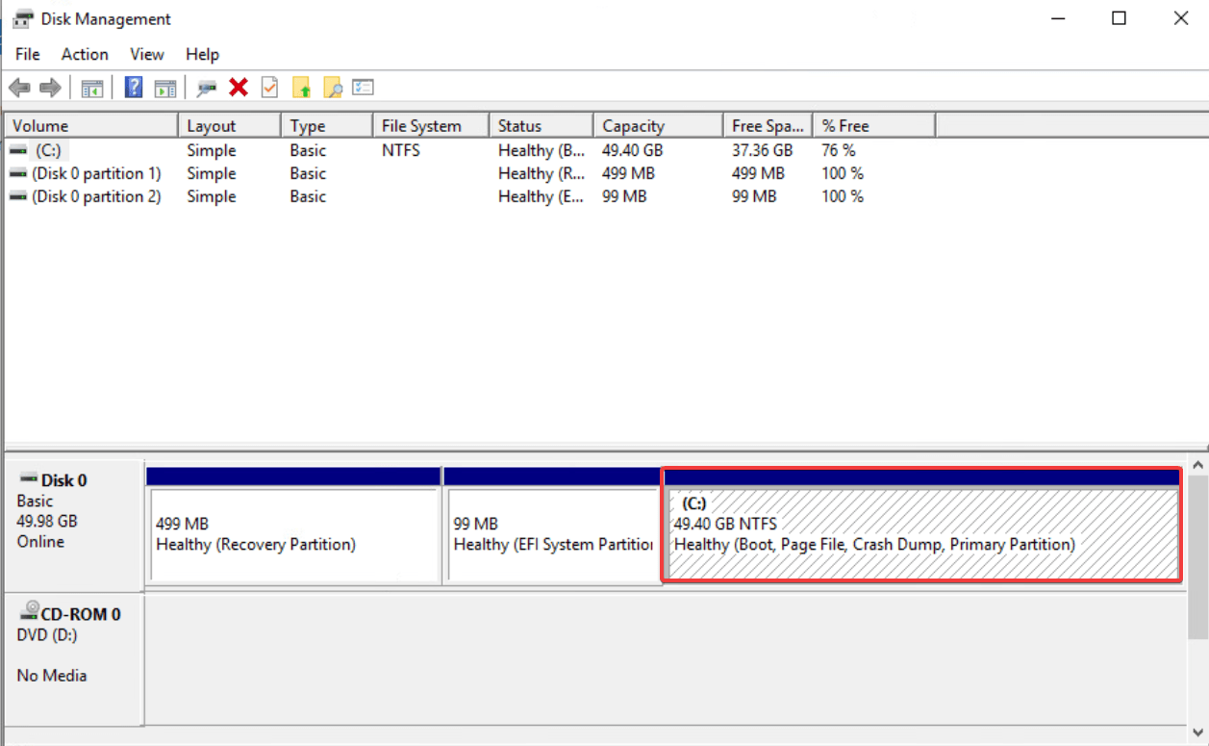Toggle the Show/Hide Action Pane icon
This screenshot has width=1209, height=746.
(165, 87)
